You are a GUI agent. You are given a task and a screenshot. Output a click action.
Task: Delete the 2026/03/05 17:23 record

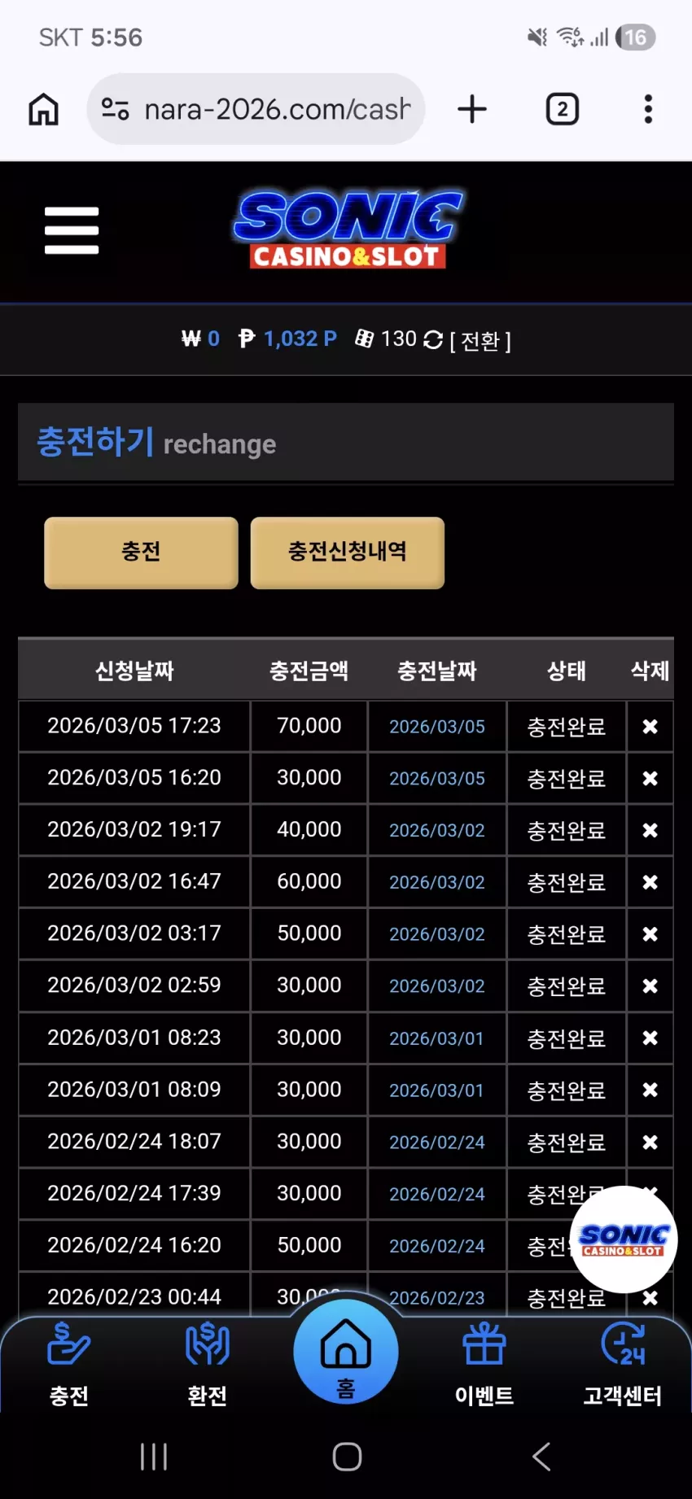650,727
